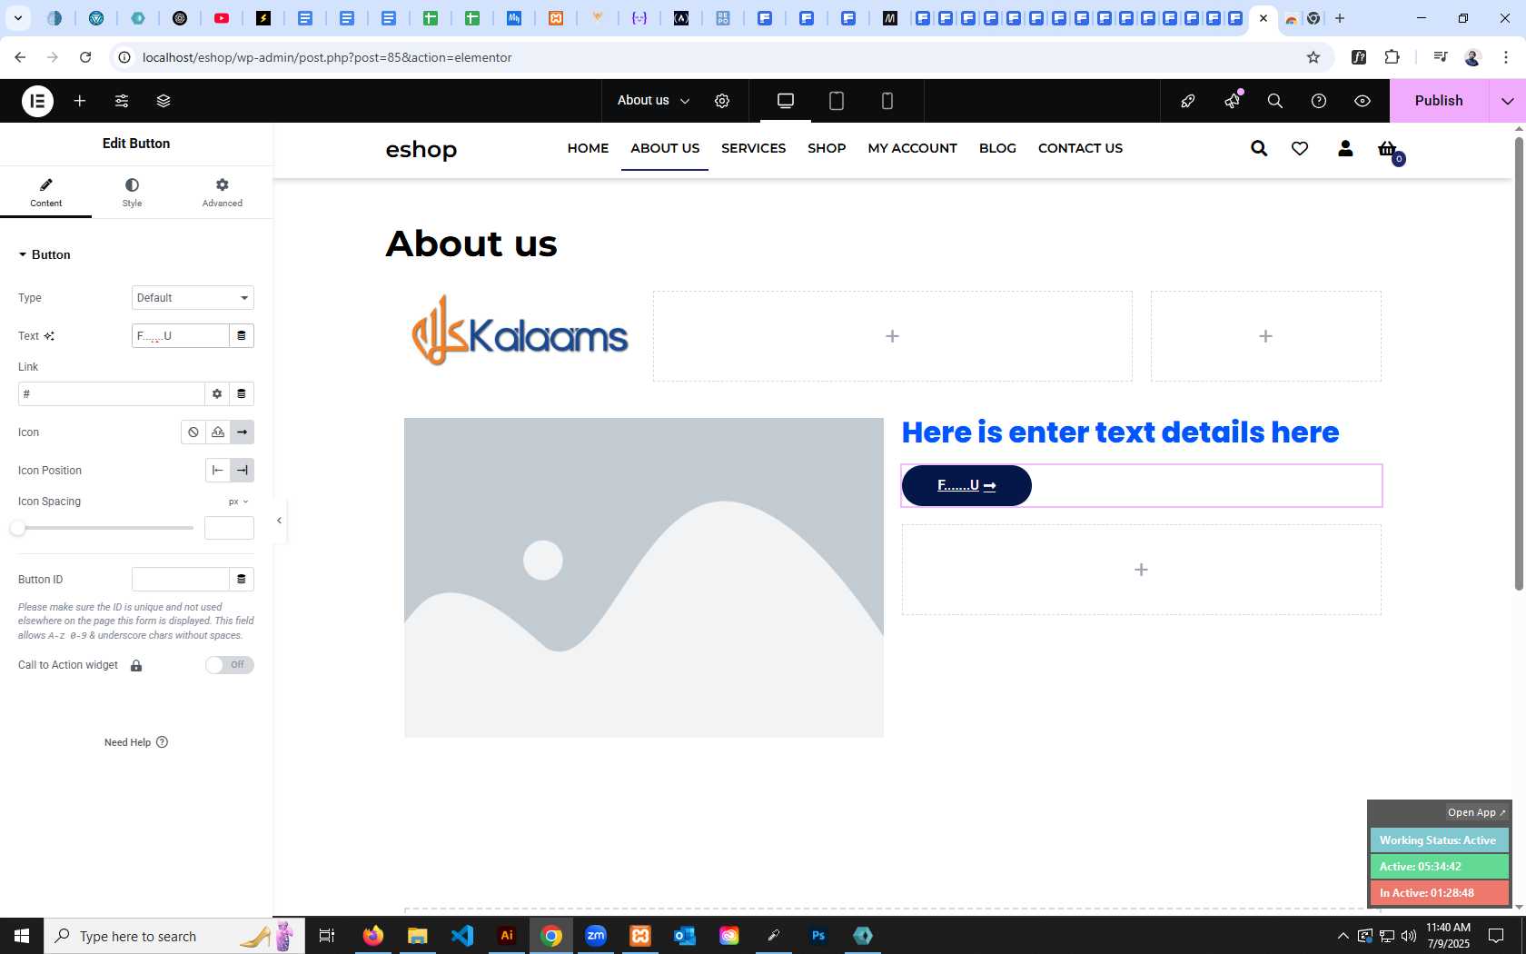Open the Help question mark icon
The image size is (1526, 954).
point(1319,101)
